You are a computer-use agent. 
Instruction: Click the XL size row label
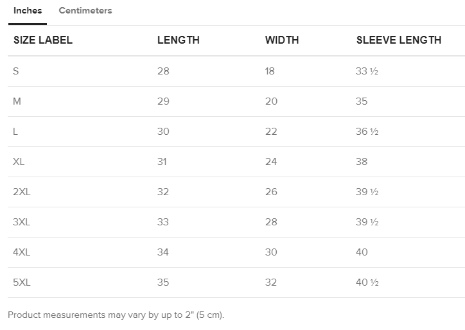pyautogui.click(x=19, y=162)
